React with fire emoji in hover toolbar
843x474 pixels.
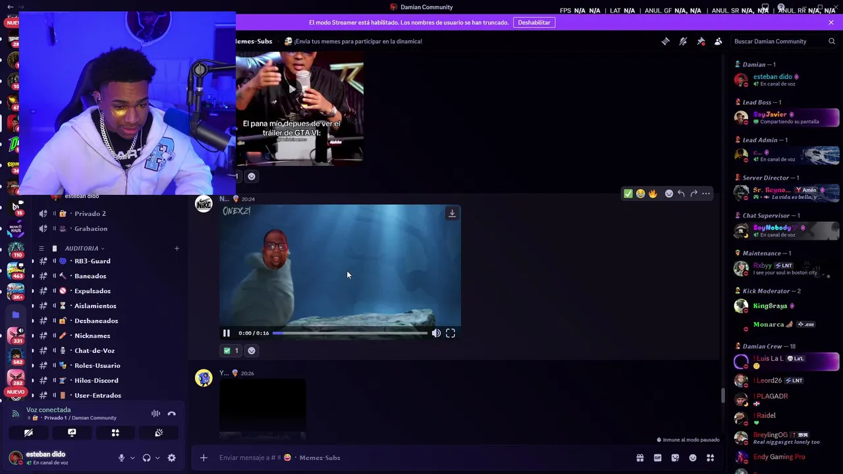click(x=653, y=194)
